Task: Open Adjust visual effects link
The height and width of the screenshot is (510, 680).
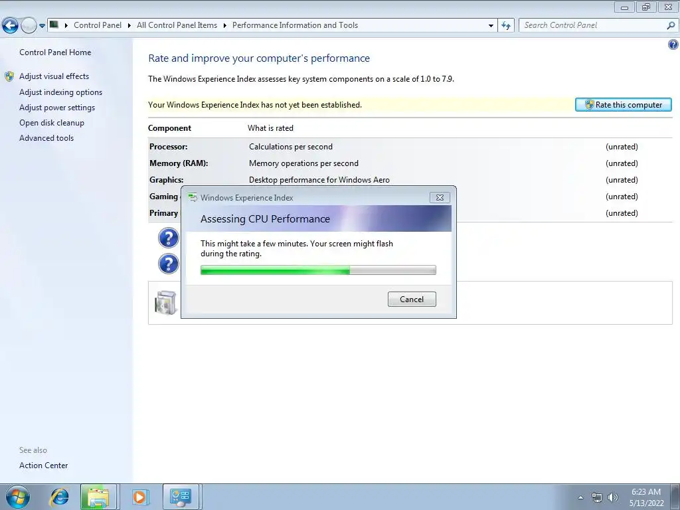Action: [x=54, y=76]
